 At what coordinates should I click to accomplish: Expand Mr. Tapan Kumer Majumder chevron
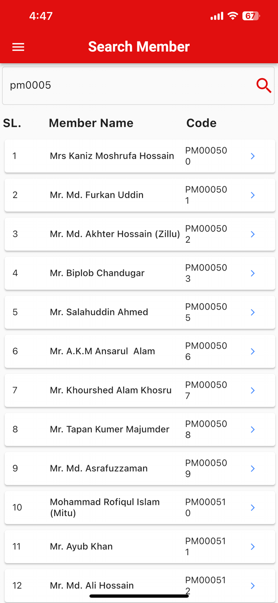253,429
